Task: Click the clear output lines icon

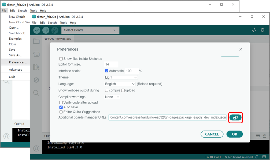Action: click(x=258, y=136)
